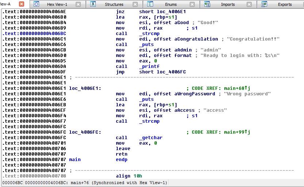Click _strcmp call at address 4006F7
Viewport: 304px width, 187px height.
click(149, 121)
